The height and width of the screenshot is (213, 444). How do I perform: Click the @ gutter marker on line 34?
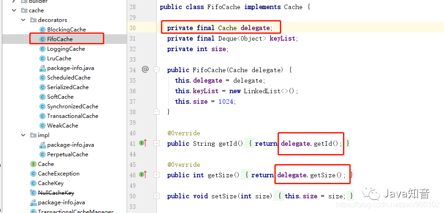coord(145,69)
